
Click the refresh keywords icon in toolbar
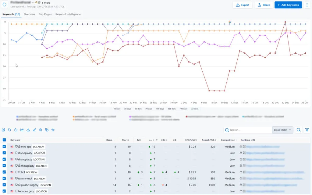click(x=16, y=130)
